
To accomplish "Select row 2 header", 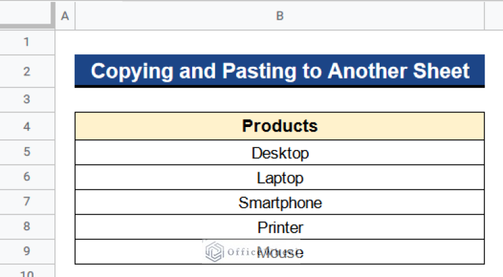I will click(27, 71).
